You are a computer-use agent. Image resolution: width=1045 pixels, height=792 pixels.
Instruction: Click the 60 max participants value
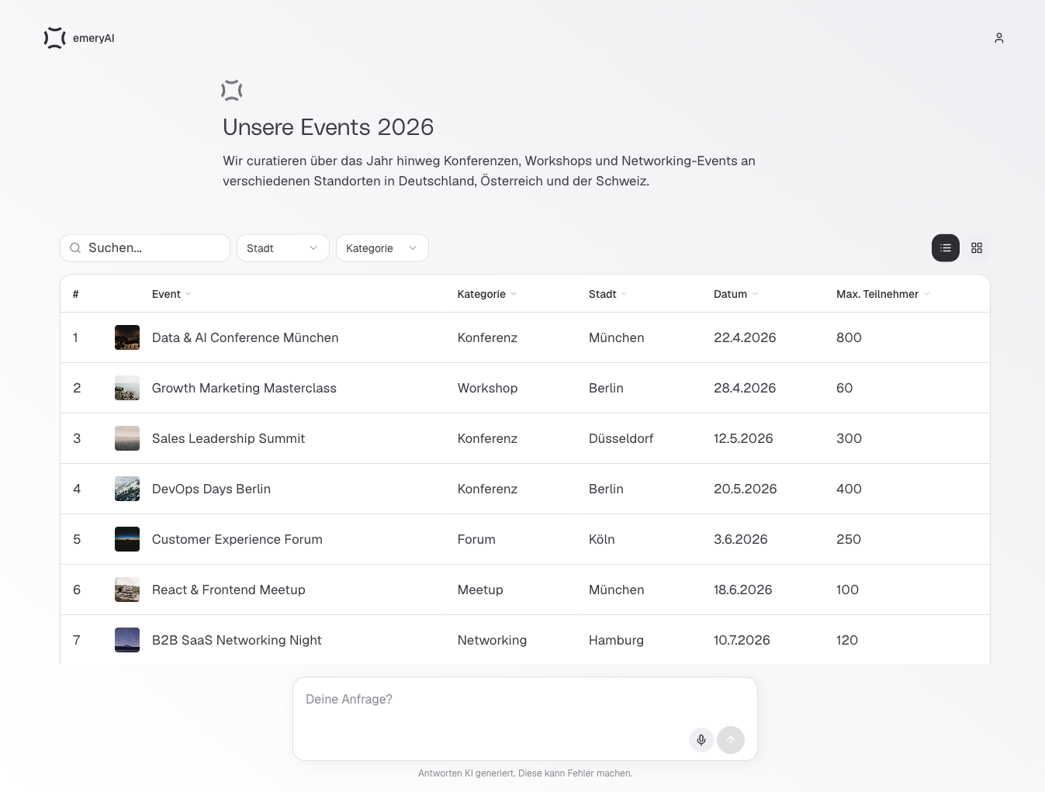[844, 388]
